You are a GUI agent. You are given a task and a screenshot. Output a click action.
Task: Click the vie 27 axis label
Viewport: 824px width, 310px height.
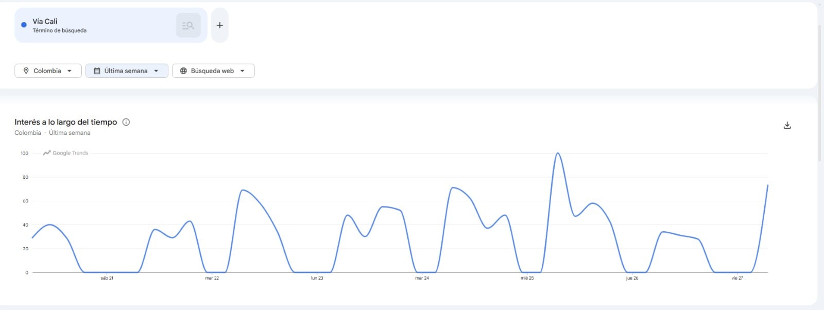pos(739,278)
